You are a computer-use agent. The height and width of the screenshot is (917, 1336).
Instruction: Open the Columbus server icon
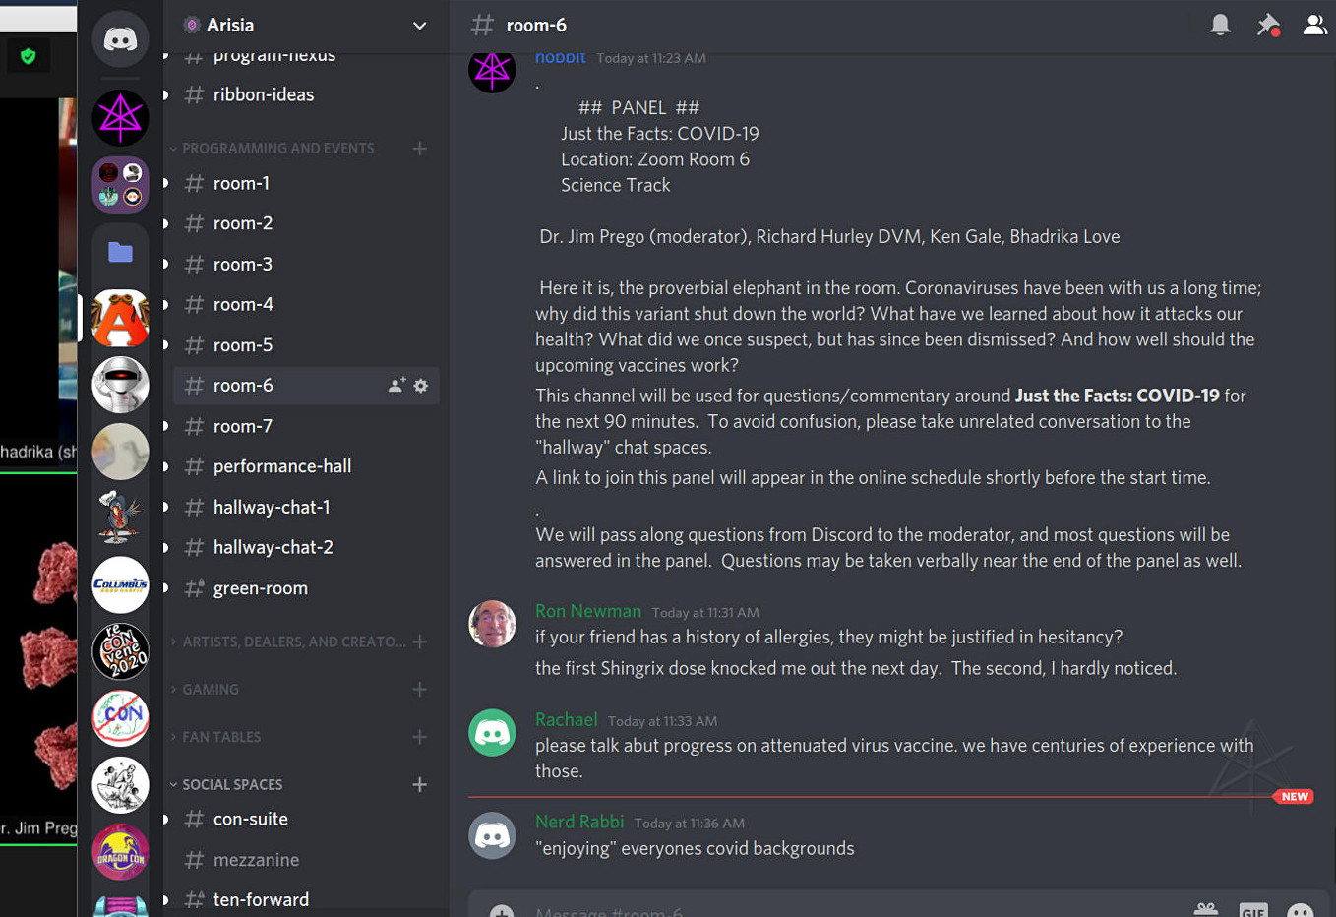120,584
